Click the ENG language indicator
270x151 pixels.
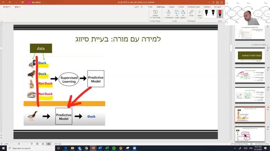click(x=251, y=148)
